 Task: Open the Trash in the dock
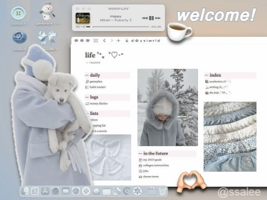pos(162,191)
